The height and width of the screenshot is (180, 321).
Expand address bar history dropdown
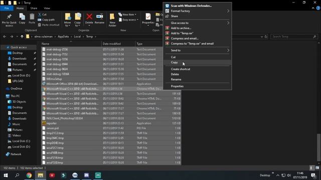click(x=262, y=36)
